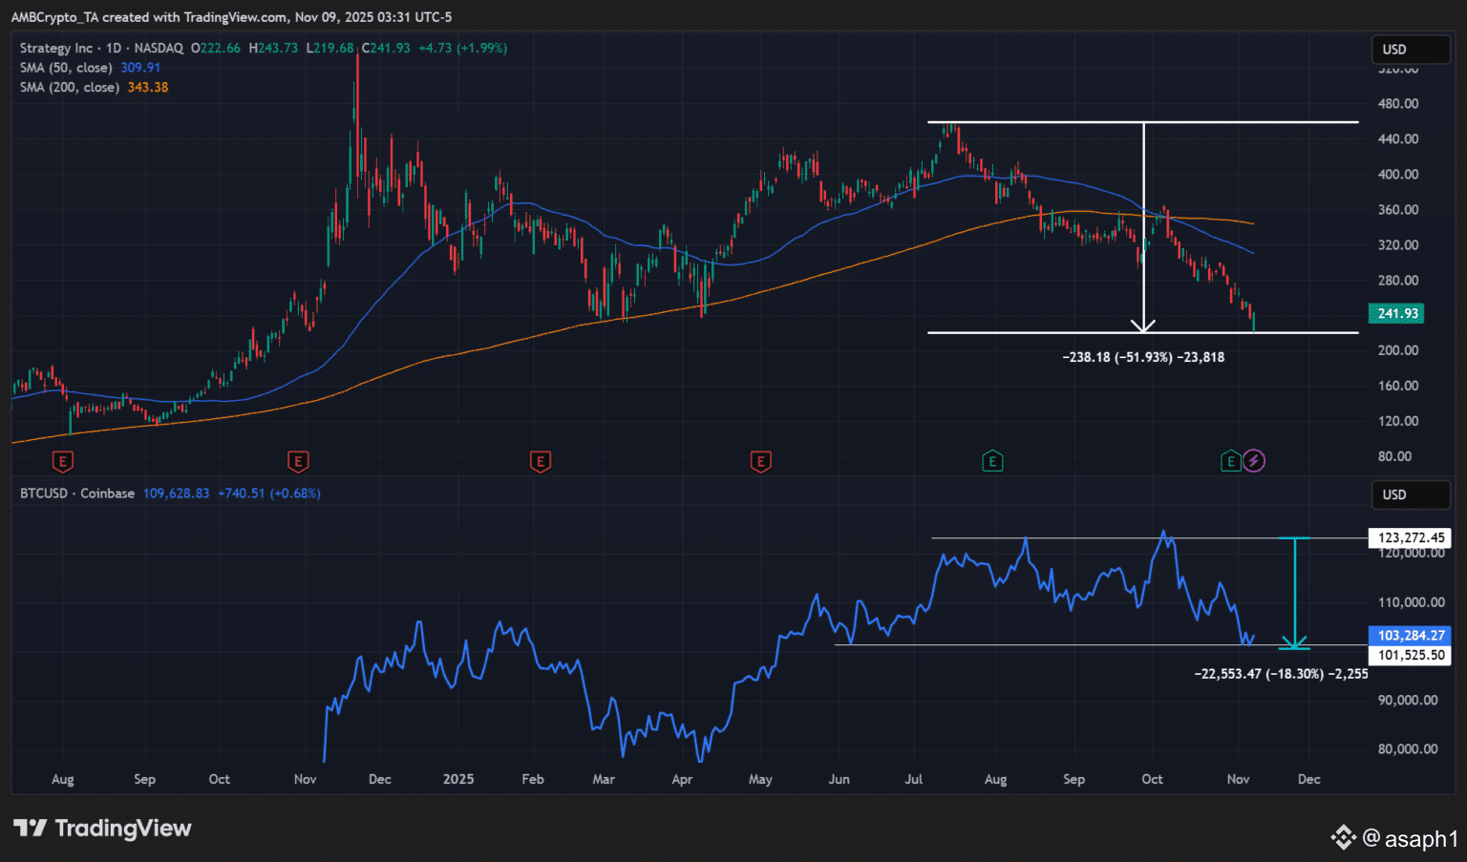The height and width of the screenshot is (862, 1467).
Task: Click the 480.00 price axis level
Action: [1398, 104]
